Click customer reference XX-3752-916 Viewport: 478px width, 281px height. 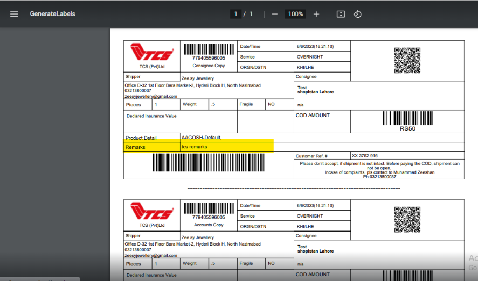pos(364,156)
